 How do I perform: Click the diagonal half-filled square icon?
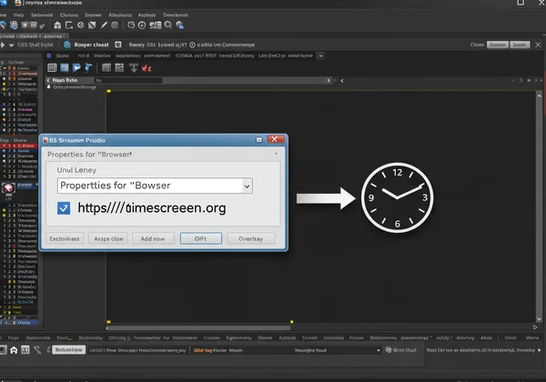coord(92,25)
